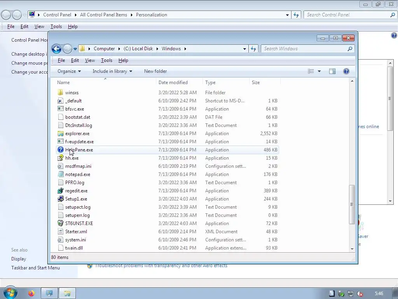
Task: Click the system.ini gear icon
Action: pos(60,239)
